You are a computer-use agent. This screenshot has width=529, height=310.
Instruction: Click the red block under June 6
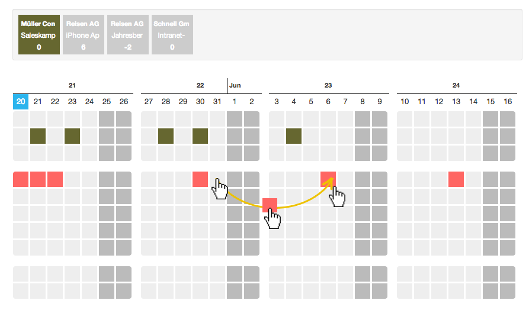(x=328, y=179)
